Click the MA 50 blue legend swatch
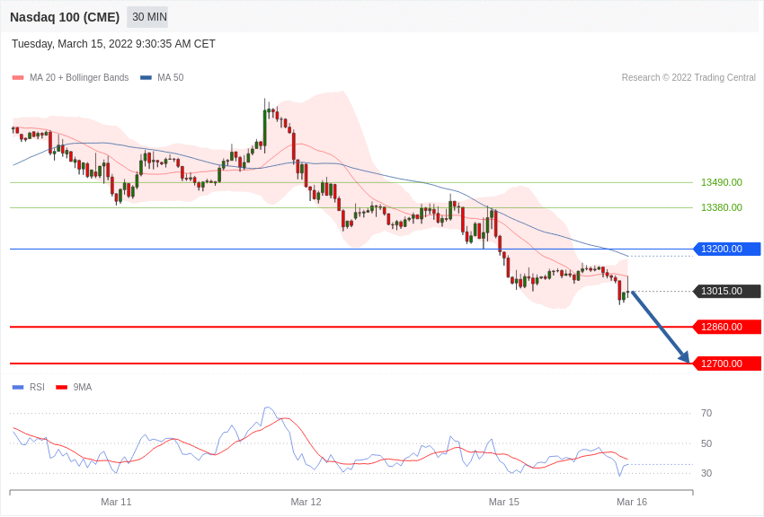The height and width of the screenshot is (517, 764). click(146, 78)
